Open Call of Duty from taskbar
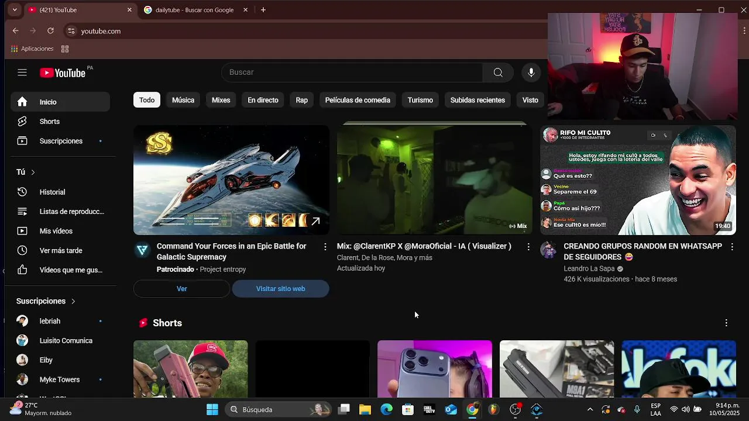The width and height of the screenshot is (749, 421). point(430,409)
